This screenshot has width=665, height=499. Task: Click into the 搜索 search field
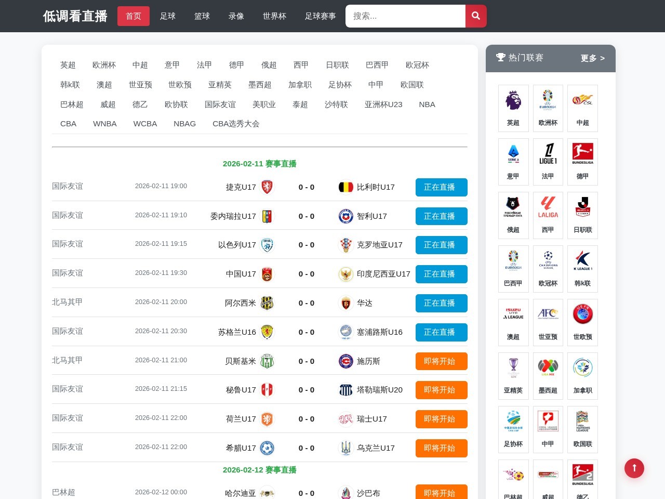coord(405,16)
